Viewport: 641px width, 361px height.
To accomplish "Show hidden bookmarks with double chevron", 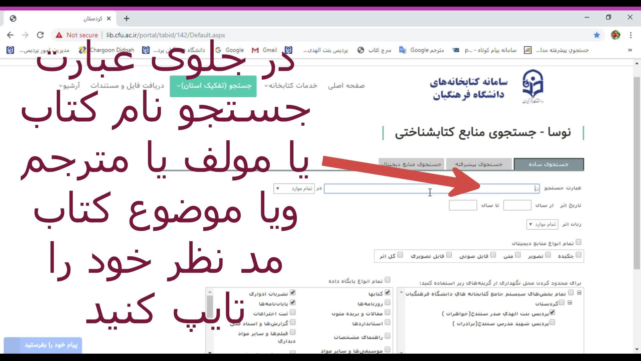I will (630, 50).
